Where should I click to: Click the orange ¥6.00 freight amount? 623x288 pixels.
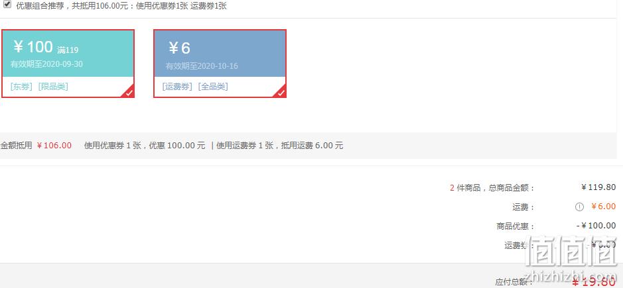(x=604, y=207)
